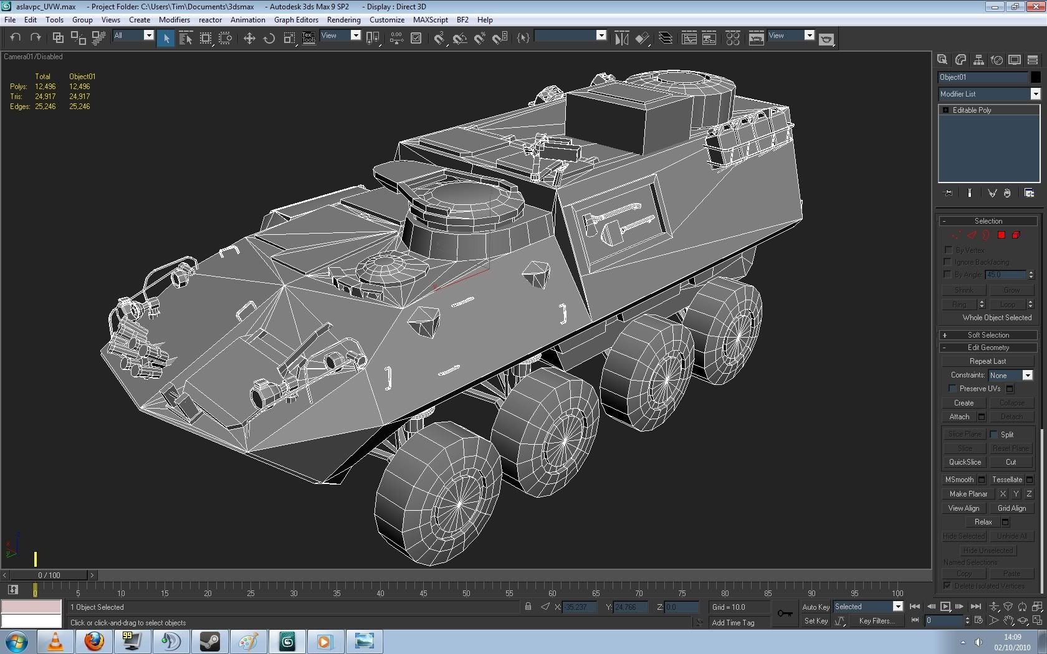1047x654 pixels.
Task: Click the Attach button
Action: pyautogui.click(x=959, y=417)
